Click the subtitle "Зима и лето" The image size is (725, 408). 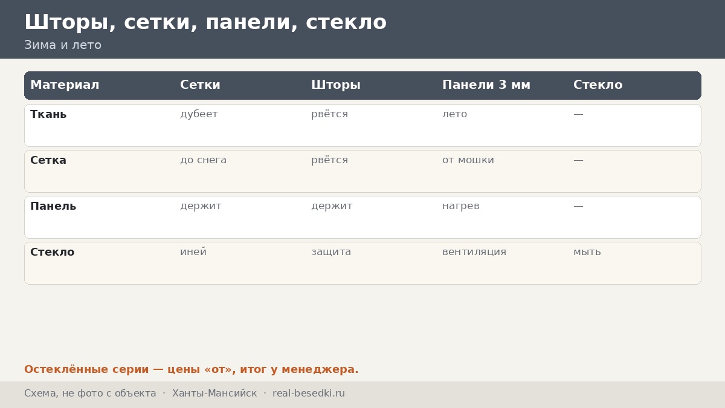tap(63, 45)
